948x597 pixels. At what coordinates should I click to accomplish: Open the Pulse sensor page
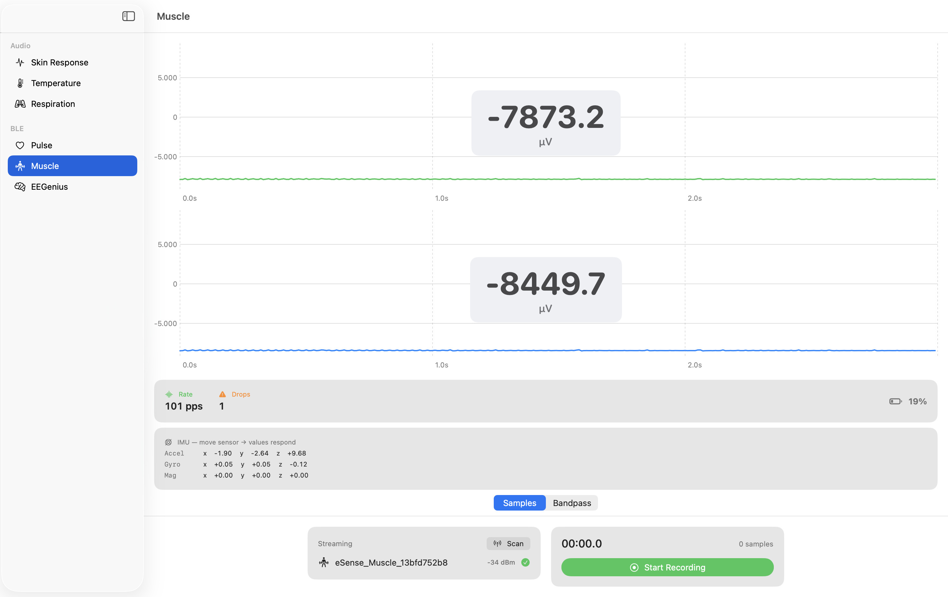[x=73, y=145]
